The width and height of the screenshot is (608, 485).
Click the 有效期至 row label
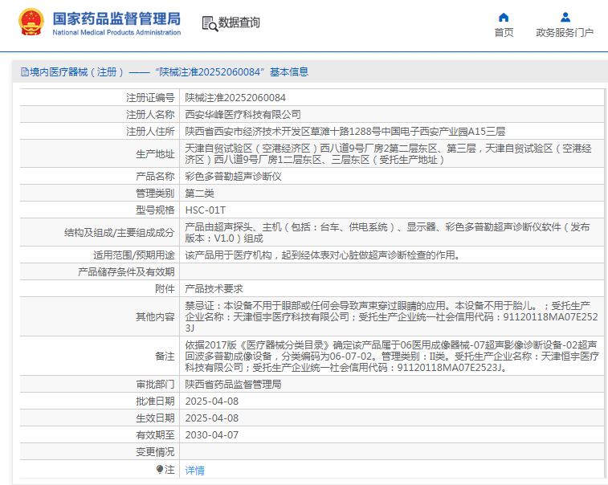[155, 435]
